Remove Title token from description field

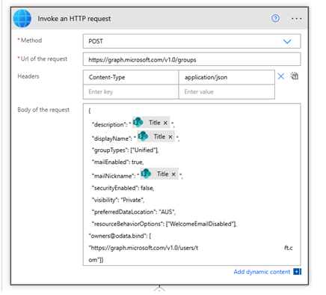point(165,123)
